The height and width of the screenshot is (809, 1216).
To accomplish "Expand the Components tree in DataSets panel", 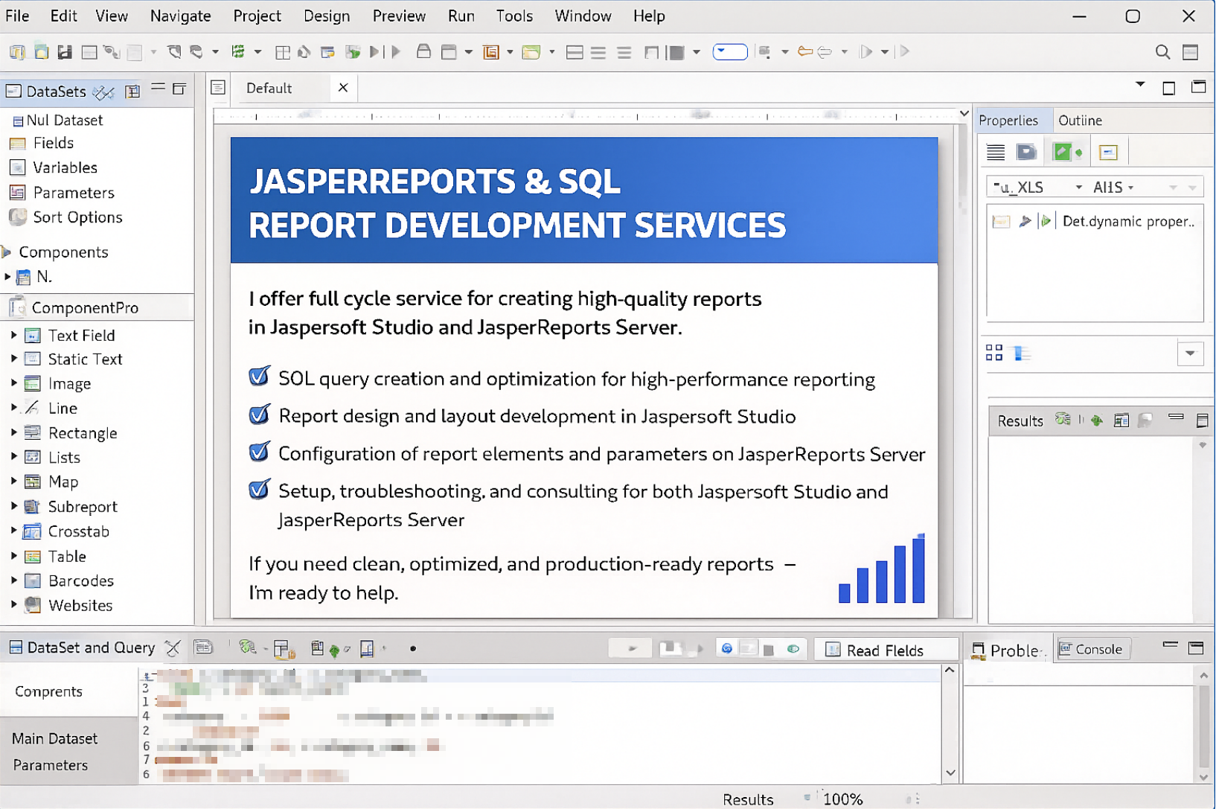I will tap(5, 252).
